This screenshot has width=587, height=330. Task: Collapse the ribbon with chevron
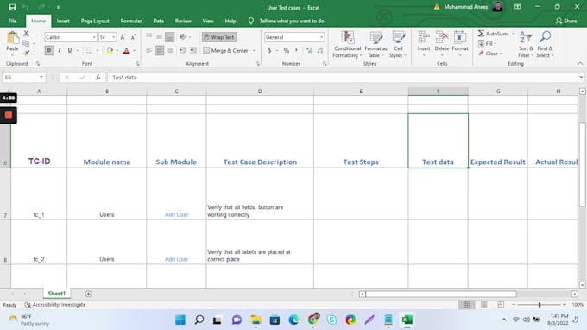pos(580,64)
